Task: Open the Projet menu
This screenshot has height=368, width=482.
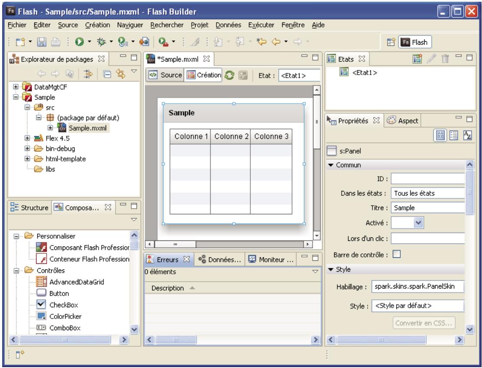Action: click(199, 25)
